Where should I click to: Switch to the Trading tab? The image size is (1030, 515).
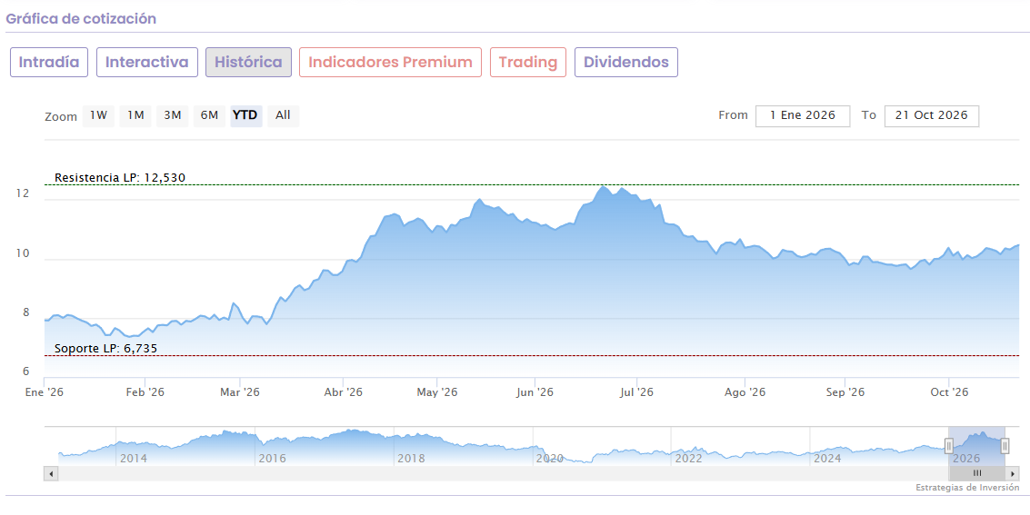(528, 63)
